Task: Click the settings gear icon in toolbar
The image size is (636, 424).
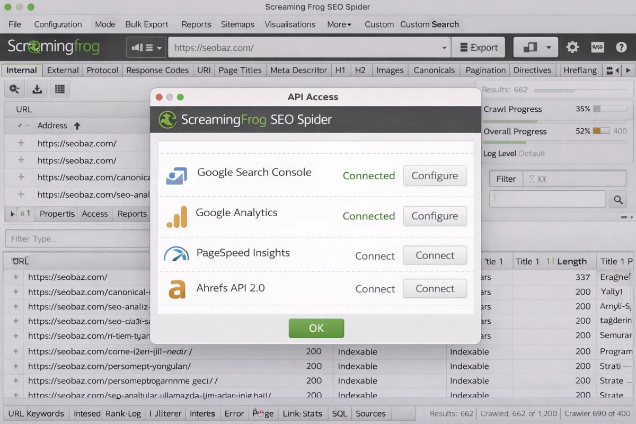Action: [x=572, y=47]
